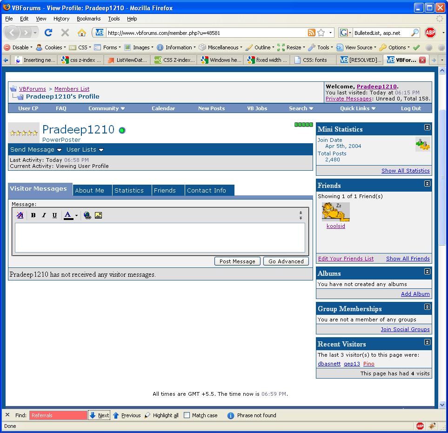The width and height of the screenshot is (448, 433).
Task: Open the Search dropdown in navbar
Action: (x=301, y=108)
